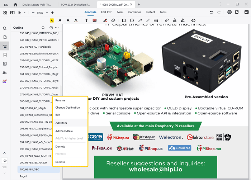
Task: Select the cursor pointer tool
Action: [x=20, y=13]
